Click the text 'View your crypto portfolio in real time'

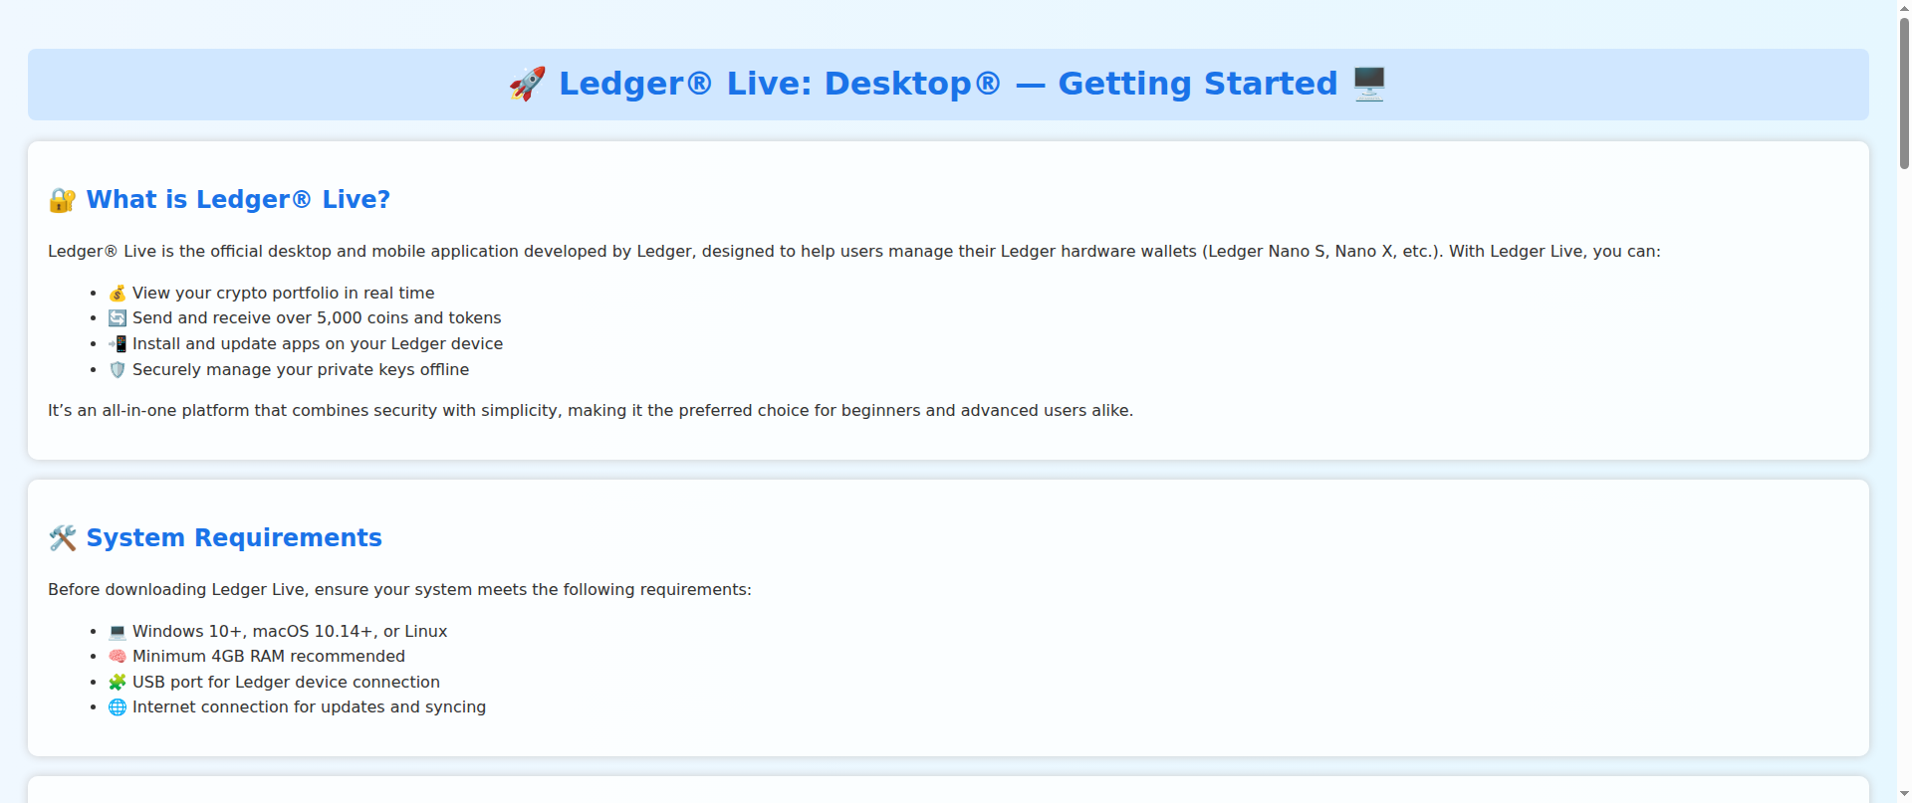pos(284,293)
